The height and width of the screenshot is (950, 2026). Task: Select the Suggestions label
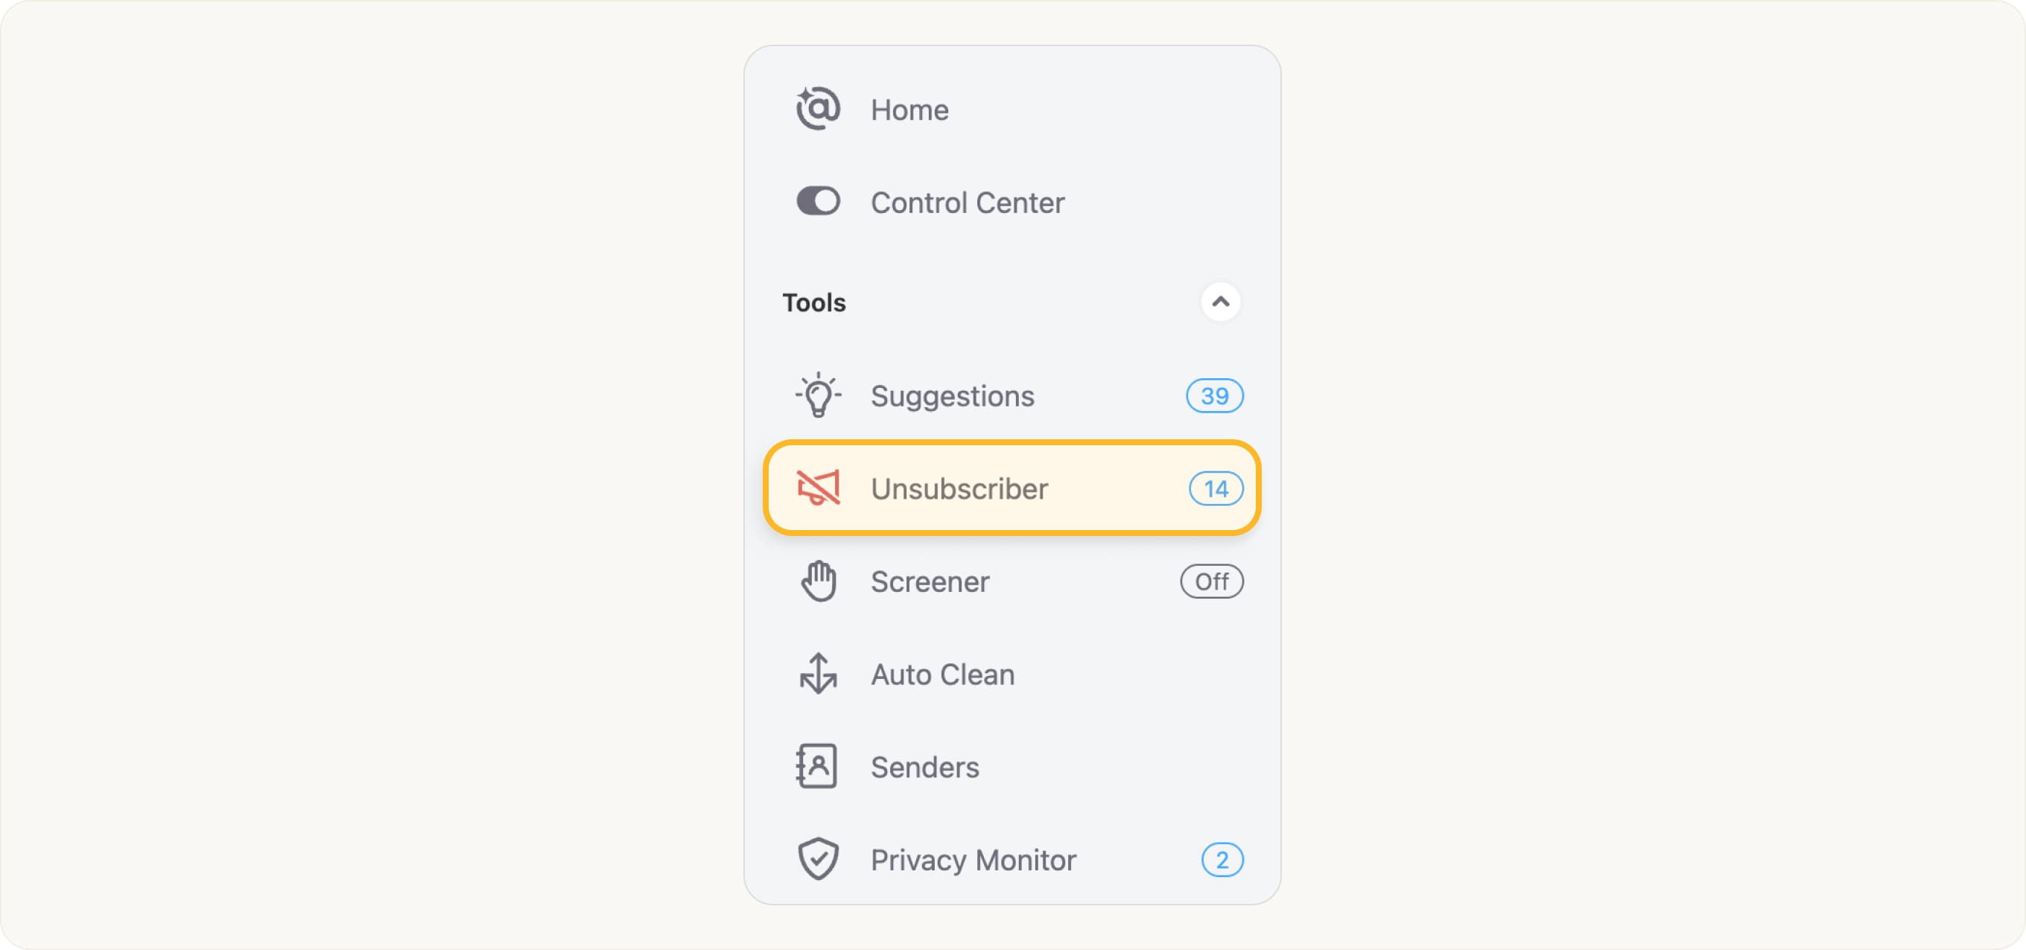pos(952,395)
